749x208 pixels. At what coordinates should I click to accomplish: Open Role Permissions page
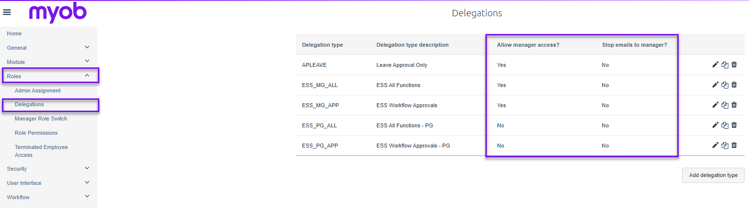36,133
